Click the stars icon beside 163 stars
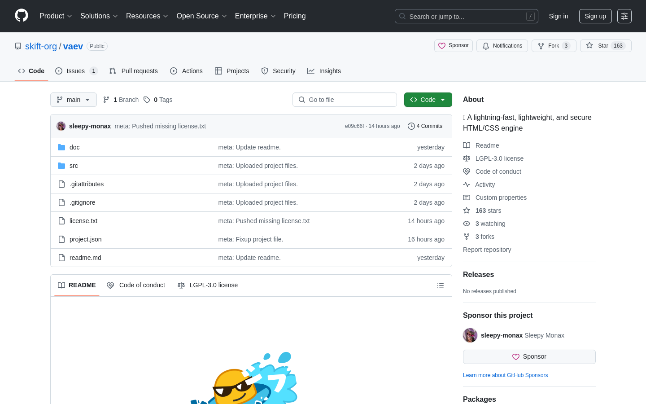The image size is (646, 404). (x=467, y=211)
